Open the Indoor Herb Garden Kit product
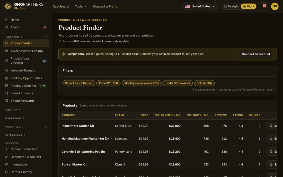 point(78,126)
